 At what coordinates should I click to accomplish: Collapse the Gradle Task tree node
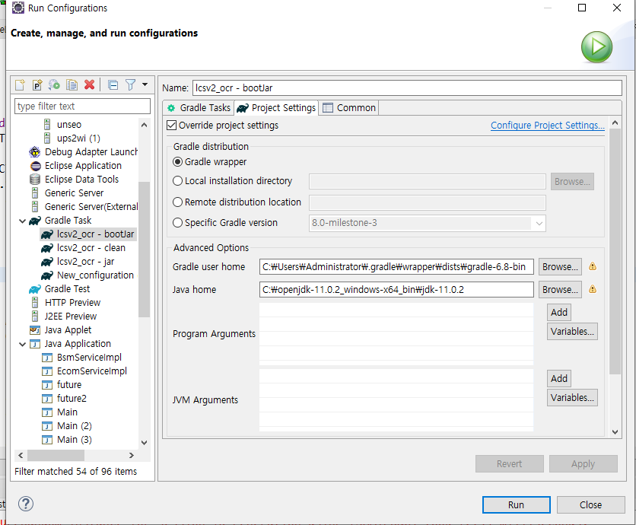pos(22,221)
